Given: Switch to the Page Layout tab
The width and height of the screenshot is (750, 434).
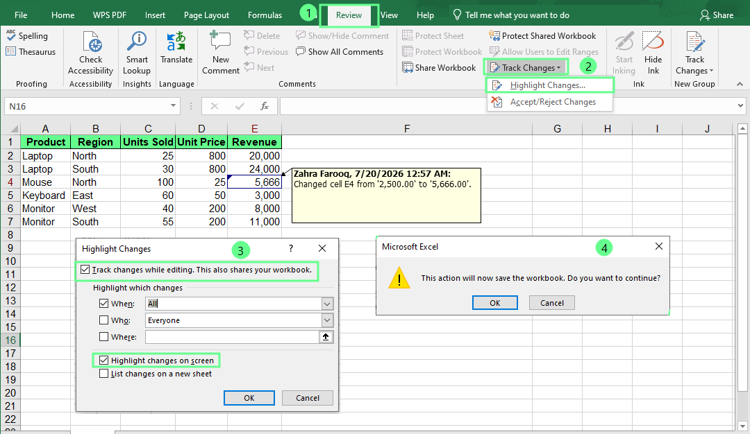Looking at the screenshot, I should 206,15.
